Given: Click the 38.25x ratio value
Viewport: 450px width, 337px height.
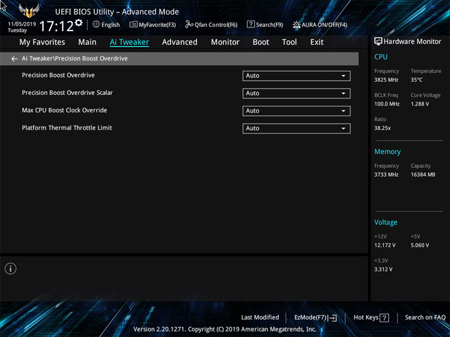Looking at the screenshot, I should click(382, 128).
